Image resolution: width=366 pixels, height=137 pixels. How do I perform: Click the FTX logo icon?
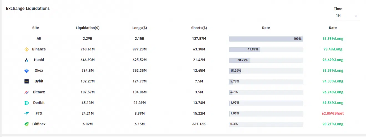click(27, 113)
